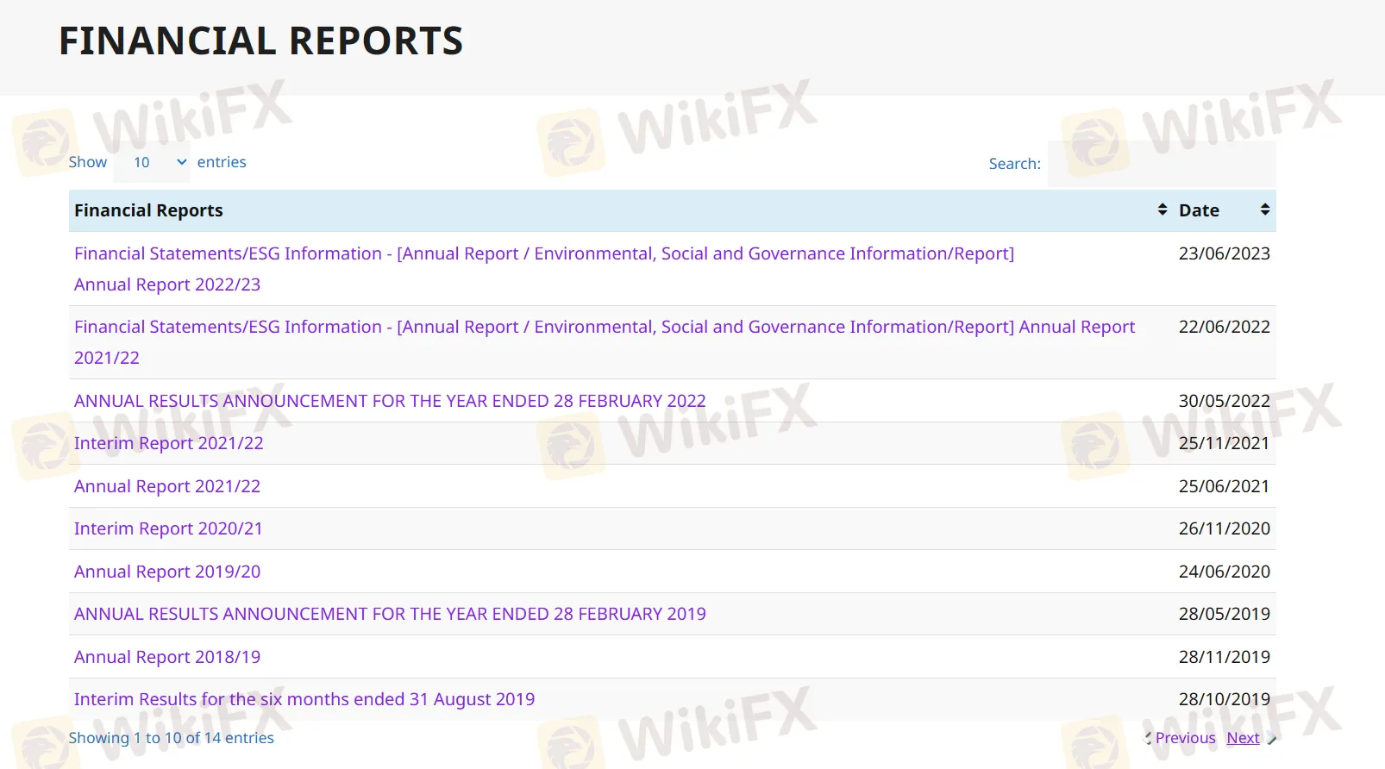Viewport: 1385px width, 769px height.
Task: Click the FINANCIAL REPORTS page heading
Action: [261, 41]
